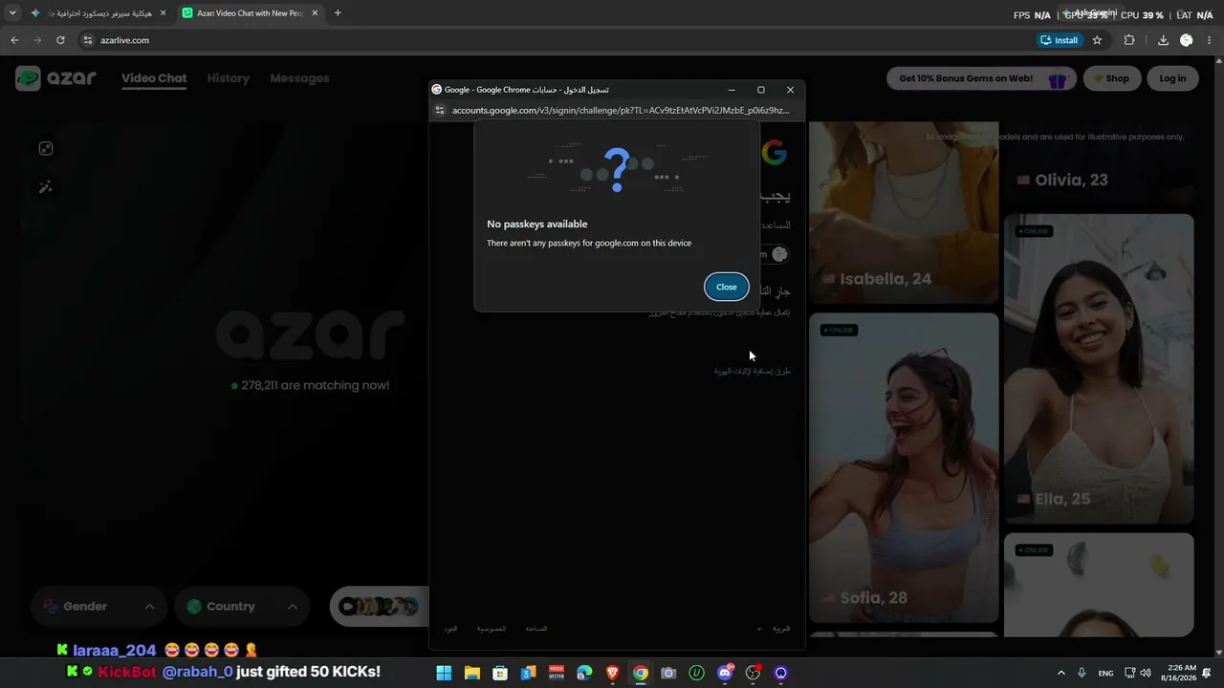Open the language dropdown in Google popup
This screenshot has height=688, width=1224.
coord(775,629)
